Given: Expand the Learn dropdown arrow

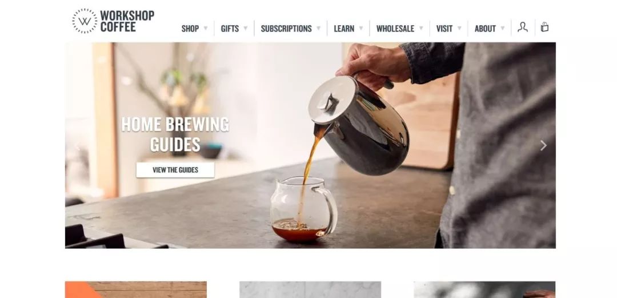Looking at the screenshot, I should tap(361, 29).
